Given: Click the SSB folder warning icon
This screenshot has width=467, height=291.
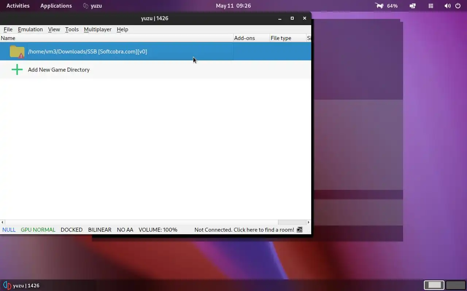Looking at the screenshot, I should 17,52.
